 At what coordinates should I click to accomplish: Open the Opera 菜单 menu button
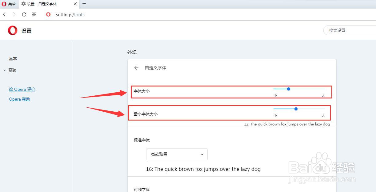click(9, 4)
